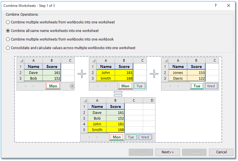This screenshot has height=161, width=238.
Task: Select combine multiple worksheets into one worksheet
Action: tap(8, 22)
